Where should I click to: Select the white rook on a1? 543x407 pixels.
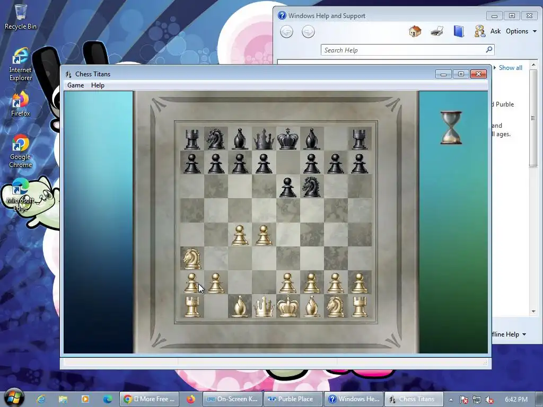192,307
